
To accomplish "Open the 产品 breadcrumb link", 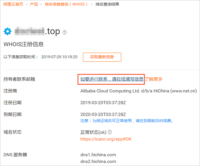I will (x=34, y=4).
